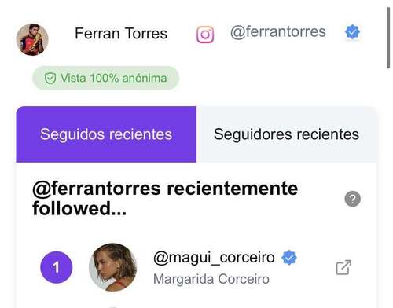Click the @ferrantorres handle link

pyautogui.click(x=278, y=32)
